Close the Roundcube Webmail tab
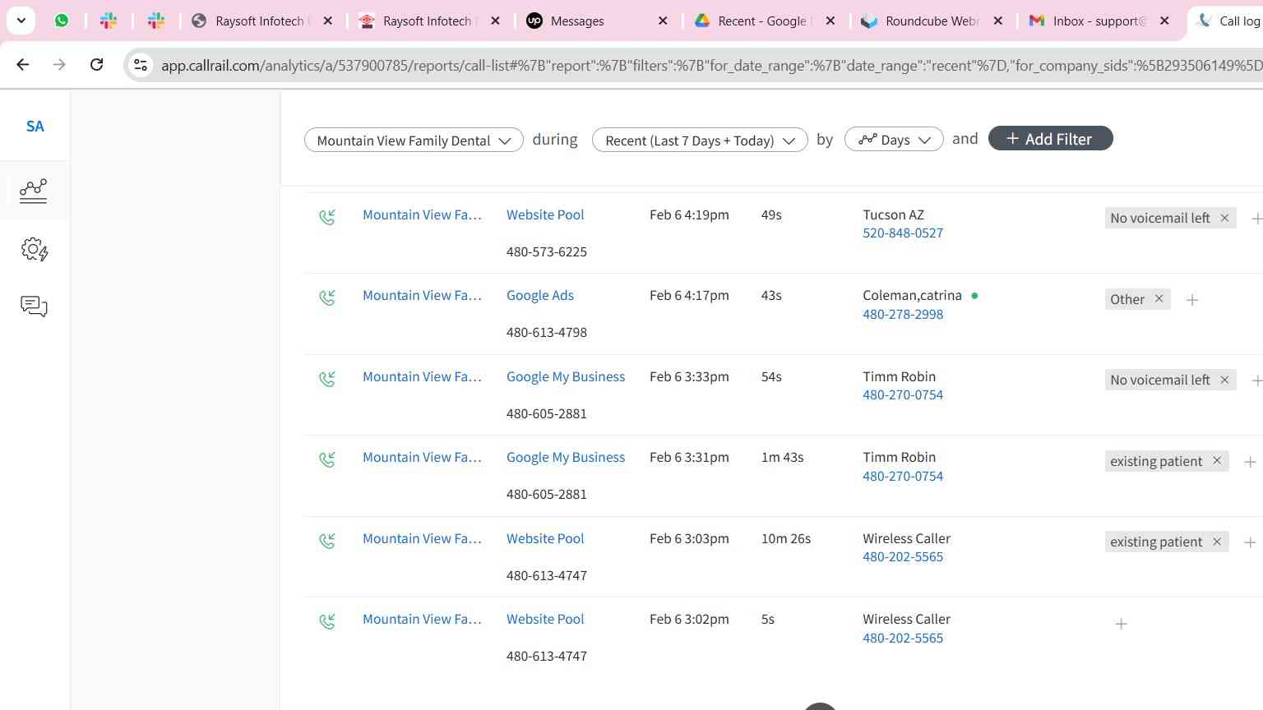The height and width of the screenshot is (710, 1263). pos(997,21)
